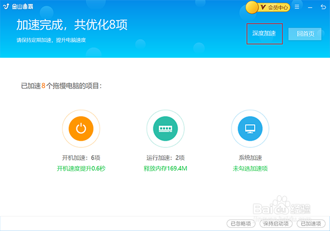The image size is (330, 231).
Task: Open 已忽略项 list
Action: [241, 223]
